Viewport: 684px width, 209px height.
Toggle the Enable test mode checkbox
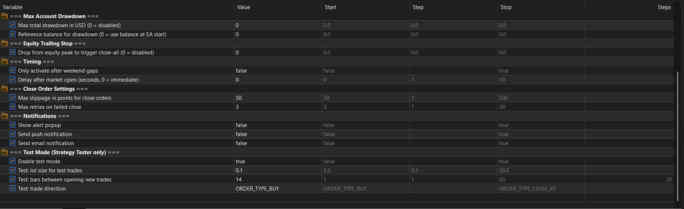click(13, 161)
